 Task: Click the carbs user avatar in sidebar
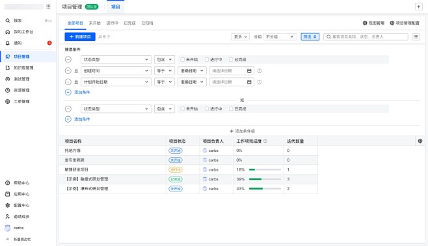click(x=8, y=228)
